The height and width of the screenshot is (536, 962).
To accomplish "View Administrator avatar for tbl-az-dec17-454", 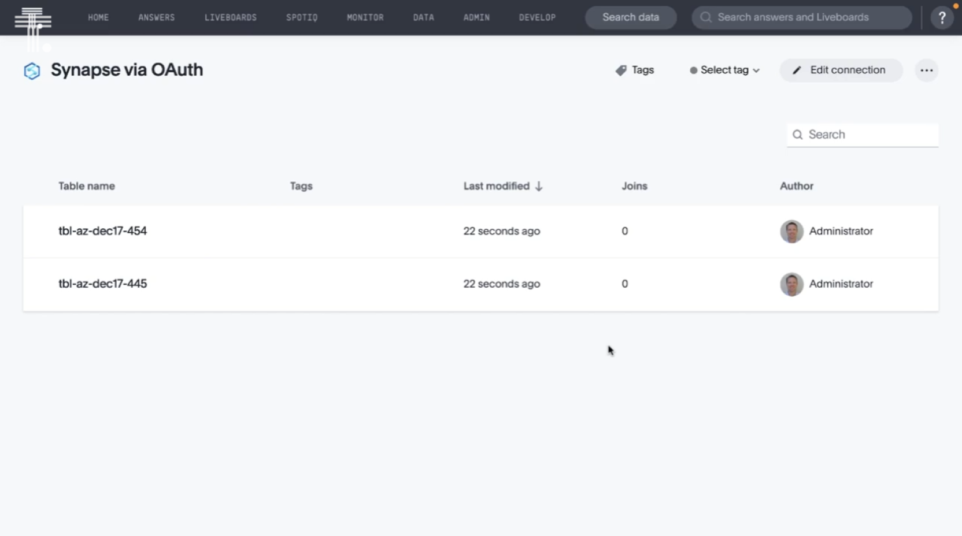I will 791,231.
